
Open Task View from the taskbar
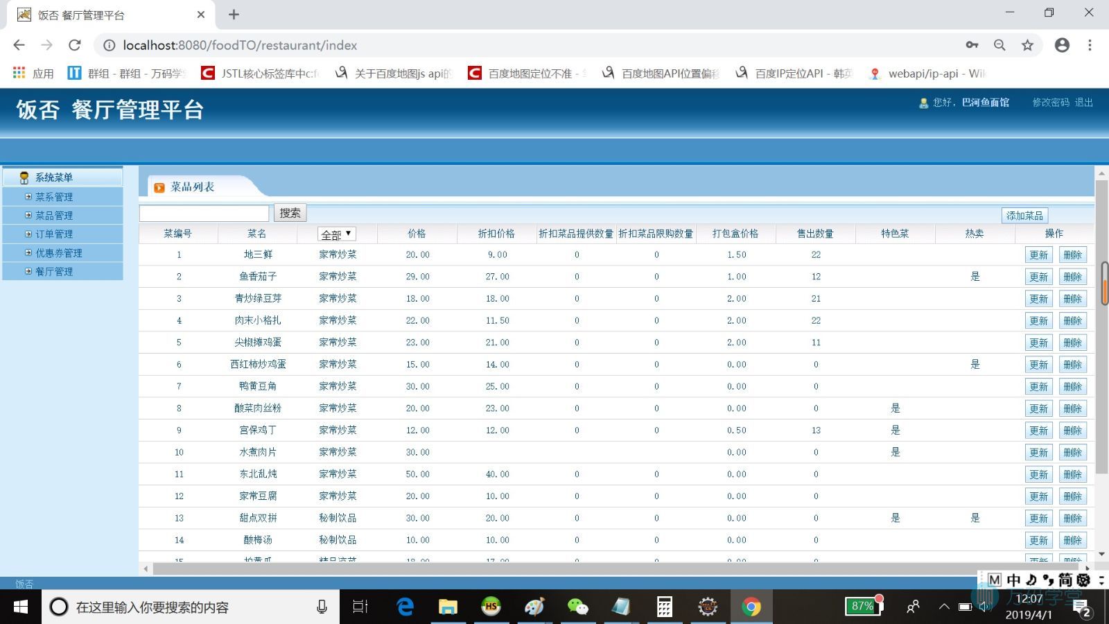click(x=360, y=607)
